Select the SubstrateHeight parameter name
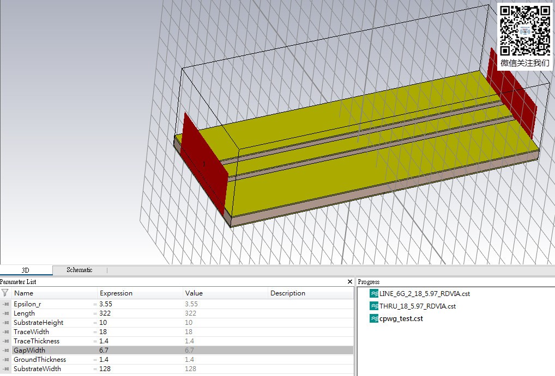555x376 pixels. tap(38, 322)
